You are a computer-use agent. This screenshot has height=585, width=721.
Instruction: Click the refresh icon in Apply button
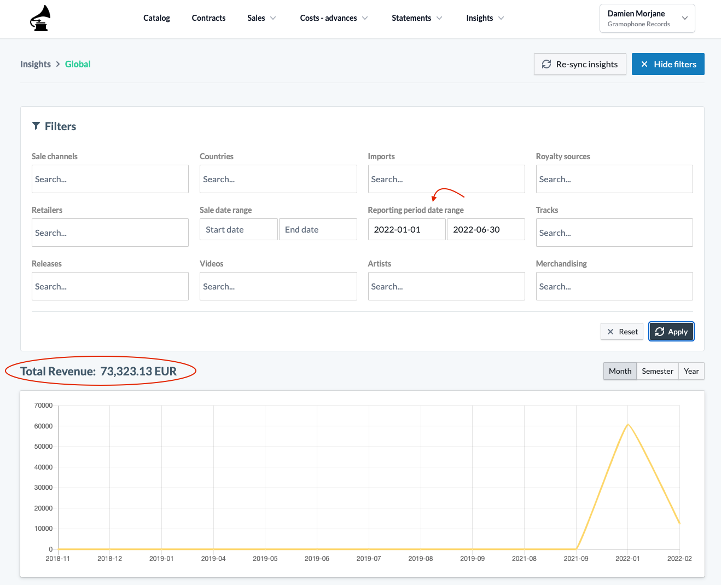[x=660, y=332]
